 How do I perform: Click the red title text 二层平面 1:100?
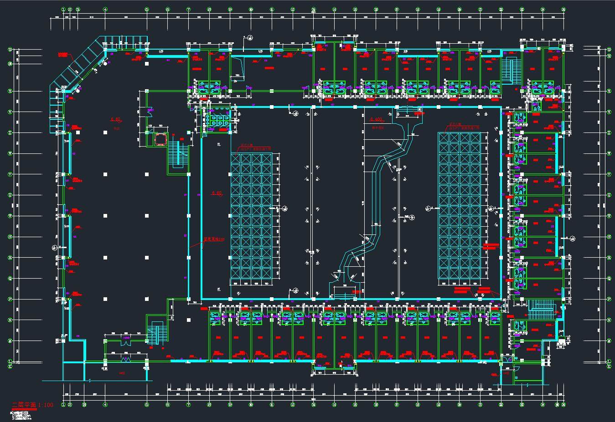coord(32,405)
